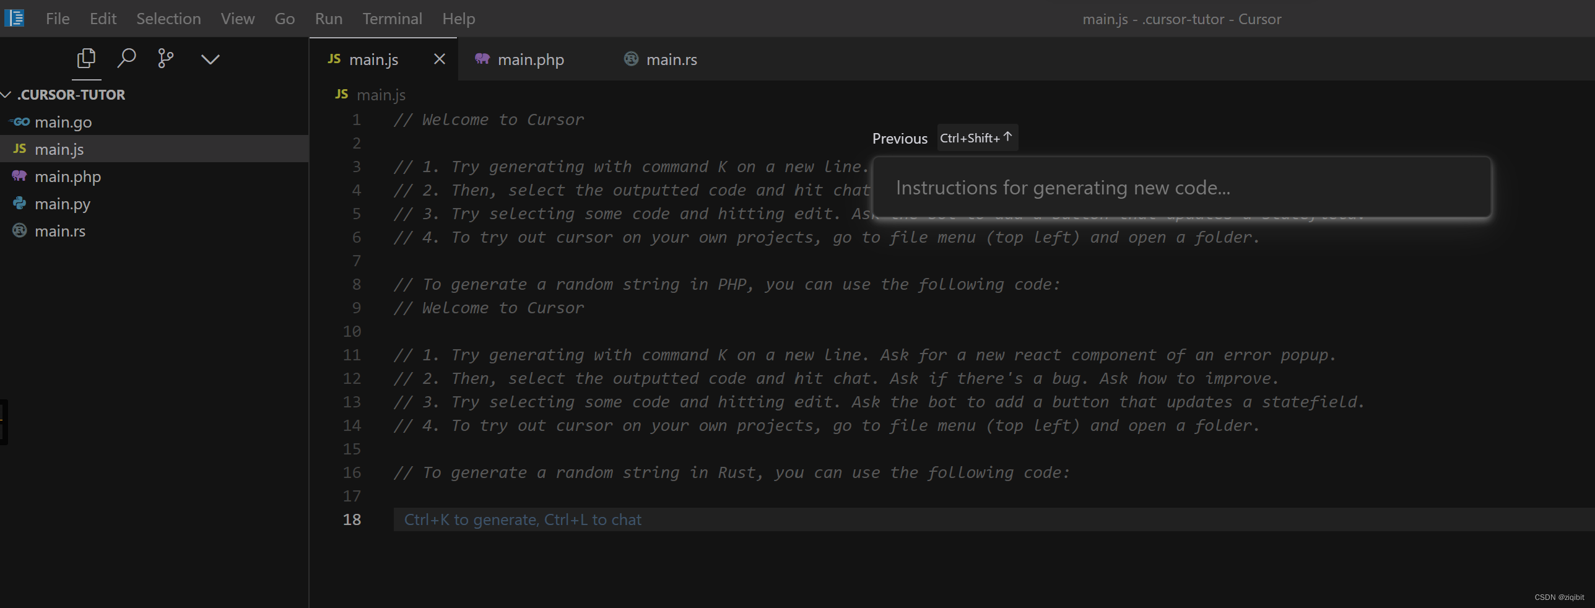This screenshot has height=608, width=1595.
Task: Click the line 13 comment about statefield button
Action: coord(879,402)
